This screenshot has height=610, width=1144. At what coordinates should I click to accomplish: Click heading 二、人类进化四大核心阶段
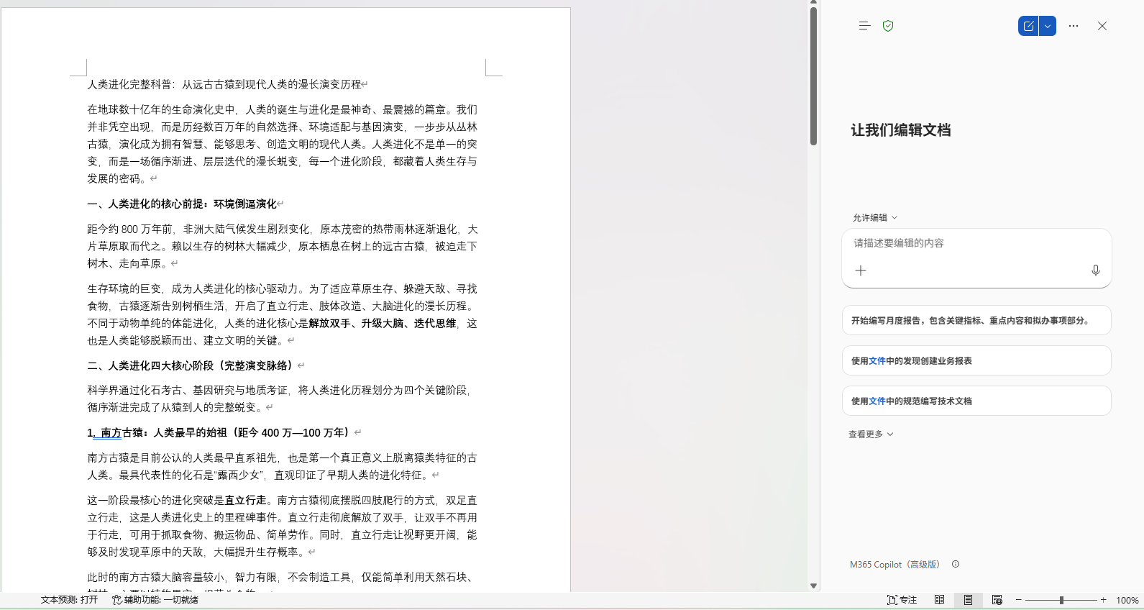(x=192, y=365)
